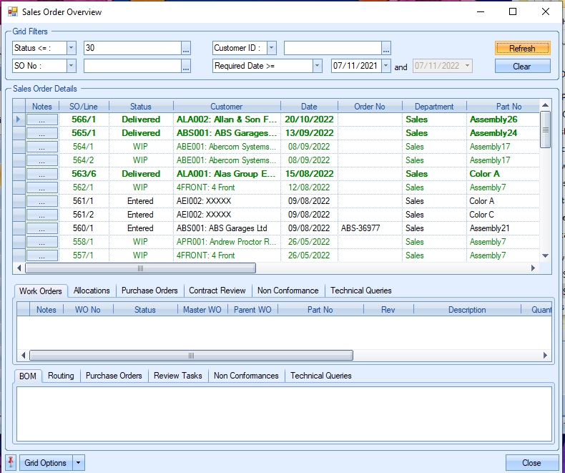Click browse ellipsis next to Customer ID field

[386, 48]
